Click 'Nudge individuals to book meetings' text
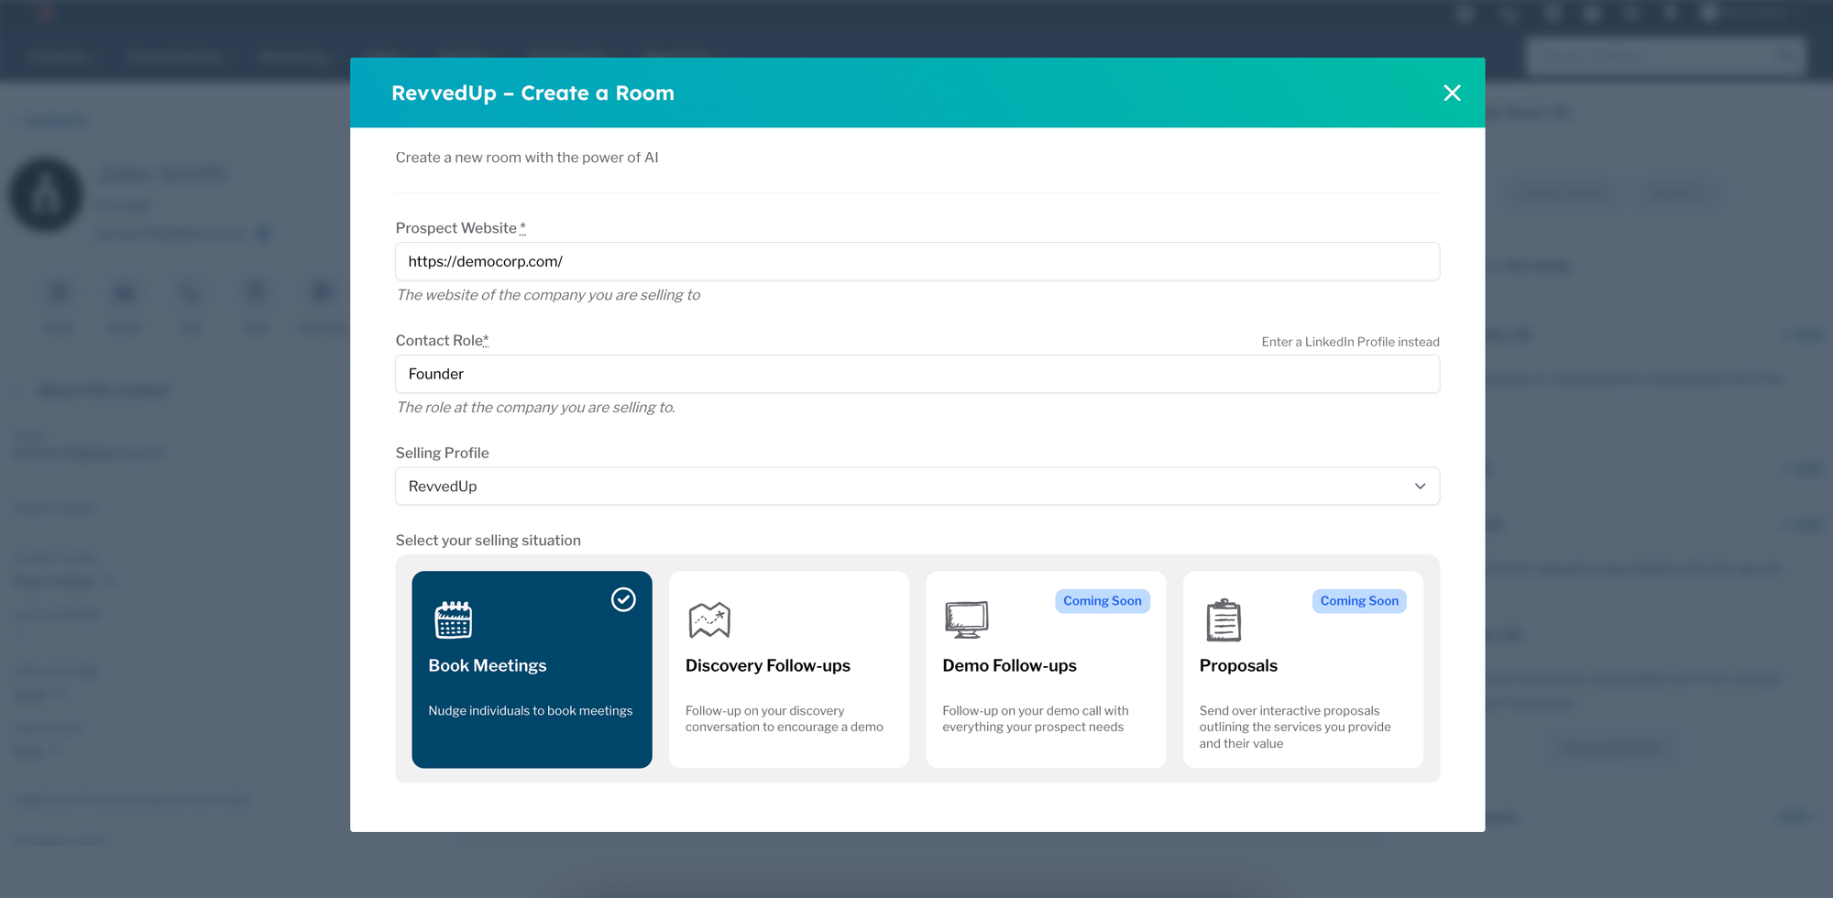 click(x=531, y=711)
